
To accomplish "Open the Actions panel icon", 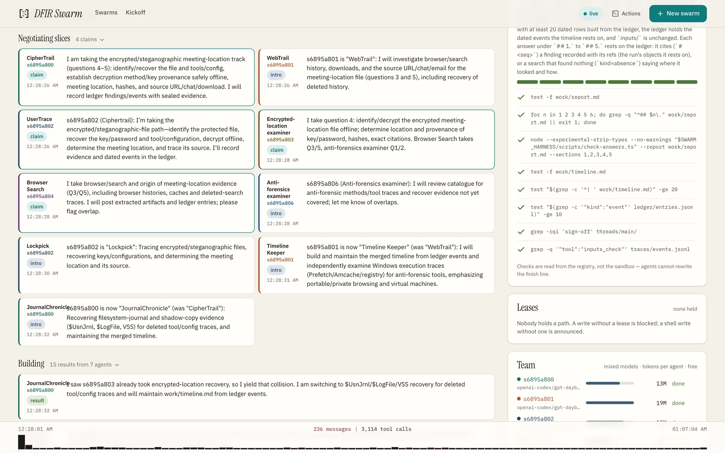I will (615, 14).
